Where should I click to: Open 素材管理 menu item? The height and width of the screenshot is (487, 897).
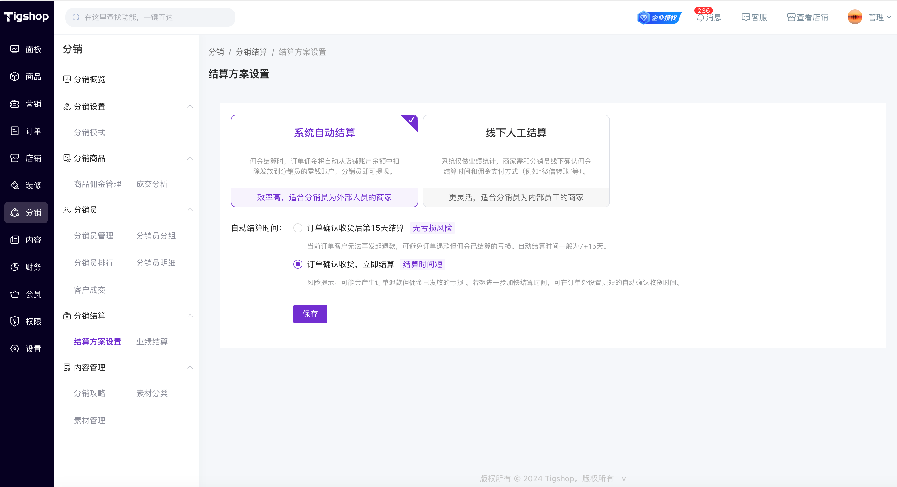[89, 421]
